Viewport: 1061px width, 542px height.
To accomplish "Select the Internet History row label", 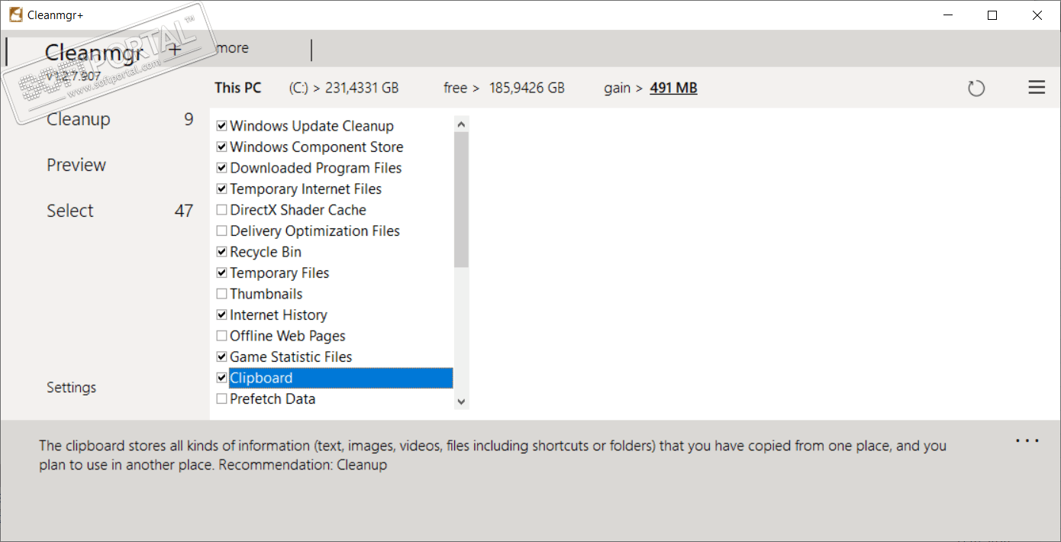I will tap(279, 315).
